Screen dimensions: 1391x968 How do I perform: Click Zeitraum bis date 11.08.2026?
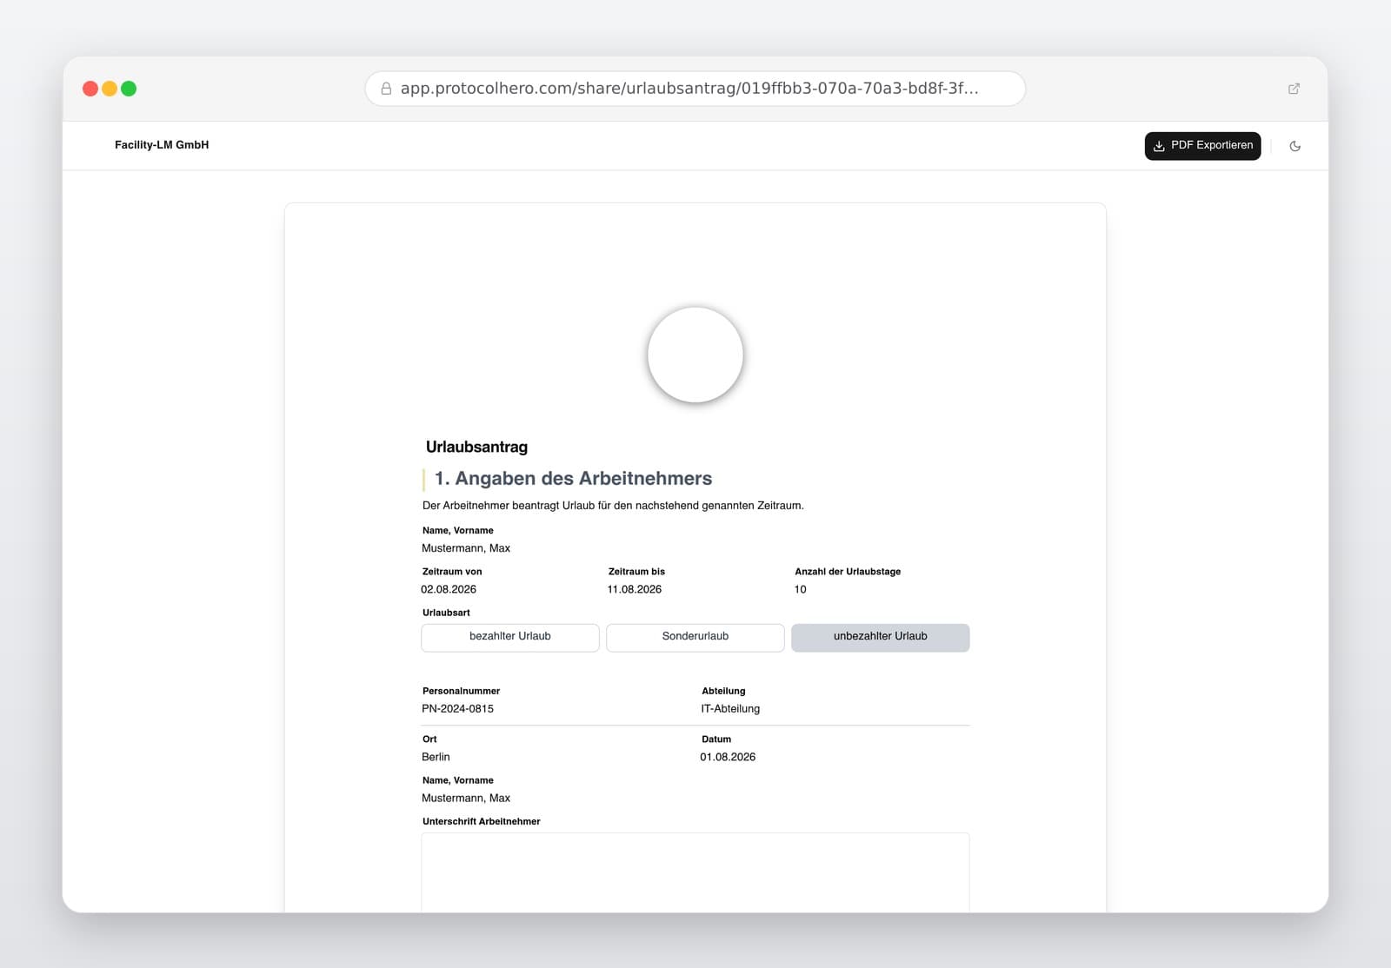coord(635,589)
